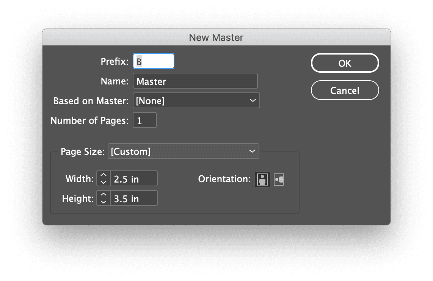Click the Based on Master label
The width and height of the screenshot is (433, 281).
tap(91, 101)
